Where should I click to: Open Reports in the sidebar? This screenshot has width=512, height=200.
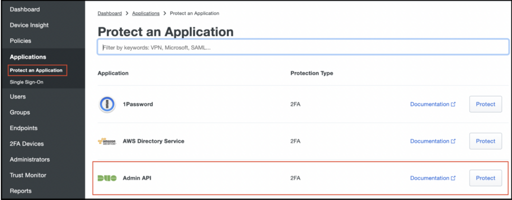(x=20, y=191)
